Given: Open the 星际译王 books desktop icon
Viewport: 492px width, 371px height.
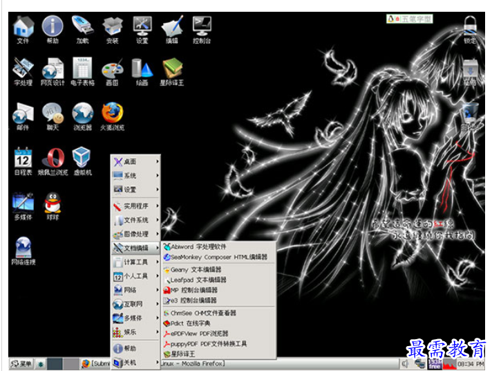Looking at the screenshot, I should (x=172, y=72).
